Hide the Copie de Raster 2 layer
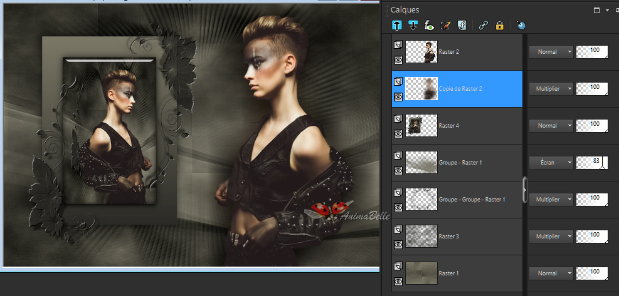 click(x=398, y=97)
